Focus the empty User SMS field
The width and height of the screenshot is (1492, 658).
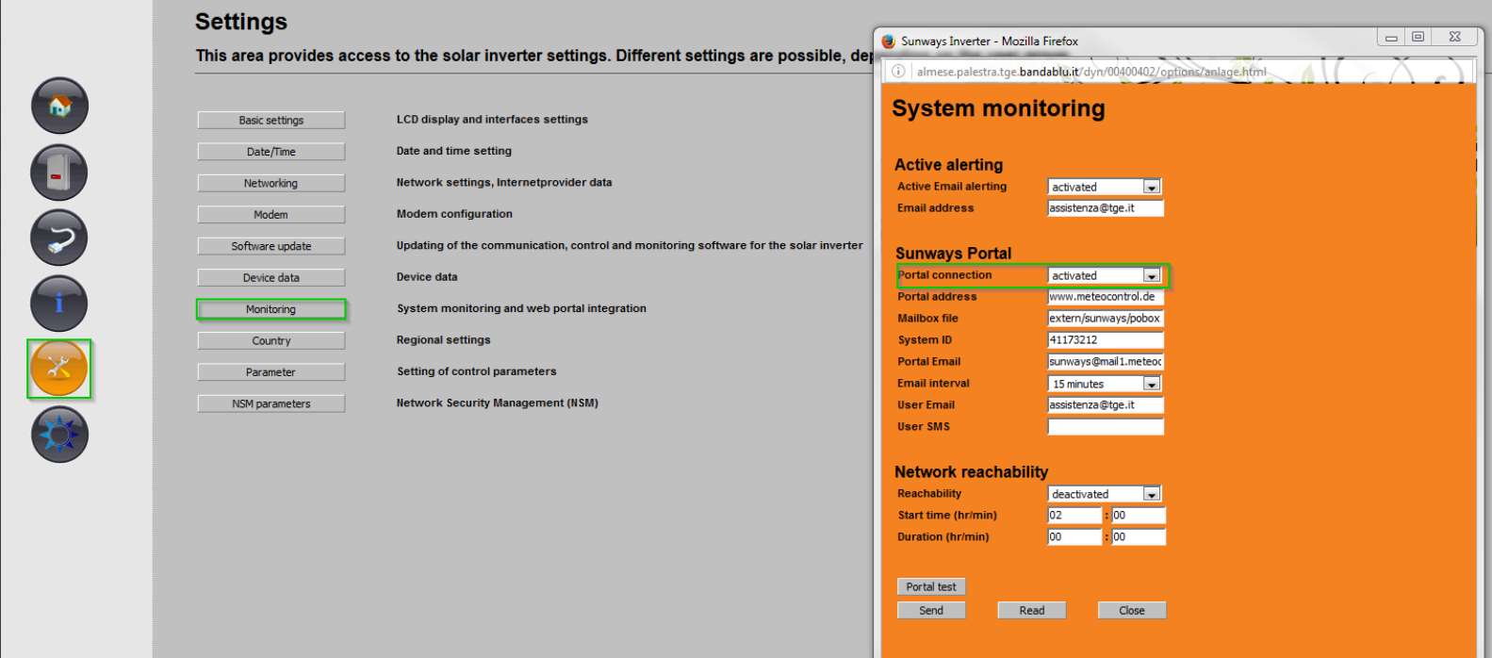pos(1106,427)
